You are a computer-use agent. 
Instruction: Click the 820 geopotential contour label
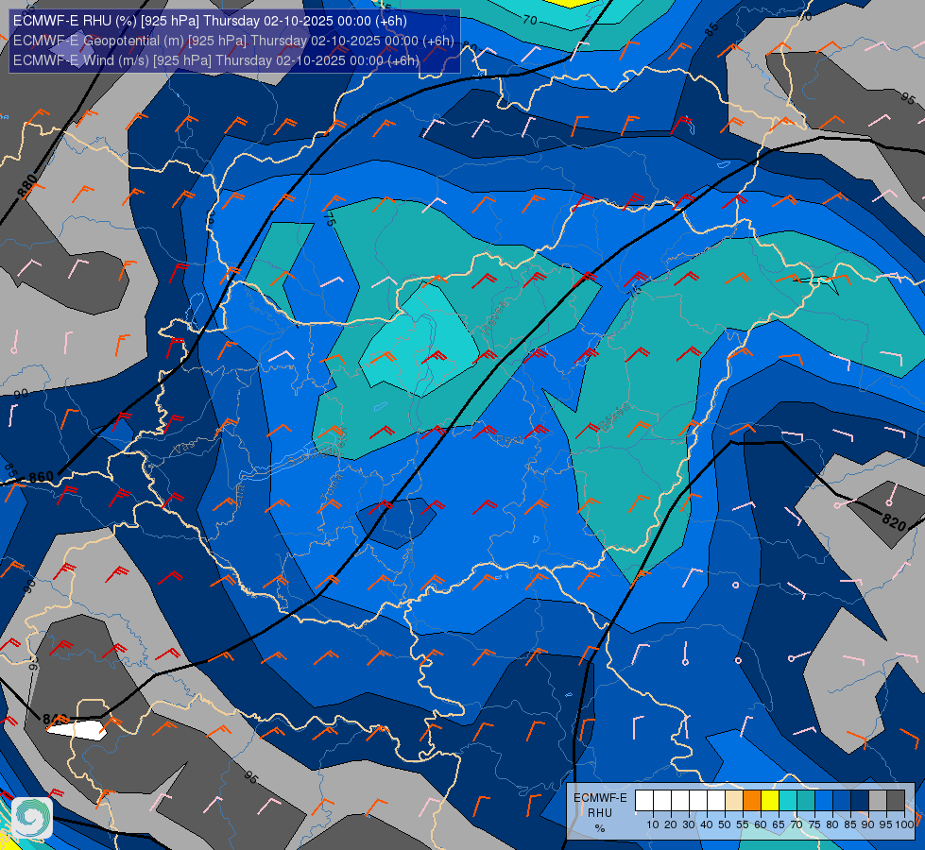(894, 522)
